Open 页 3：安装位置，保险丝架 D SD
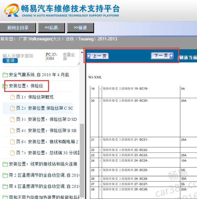The width and height of the screenshot is (197, 199). pos(46,120)
